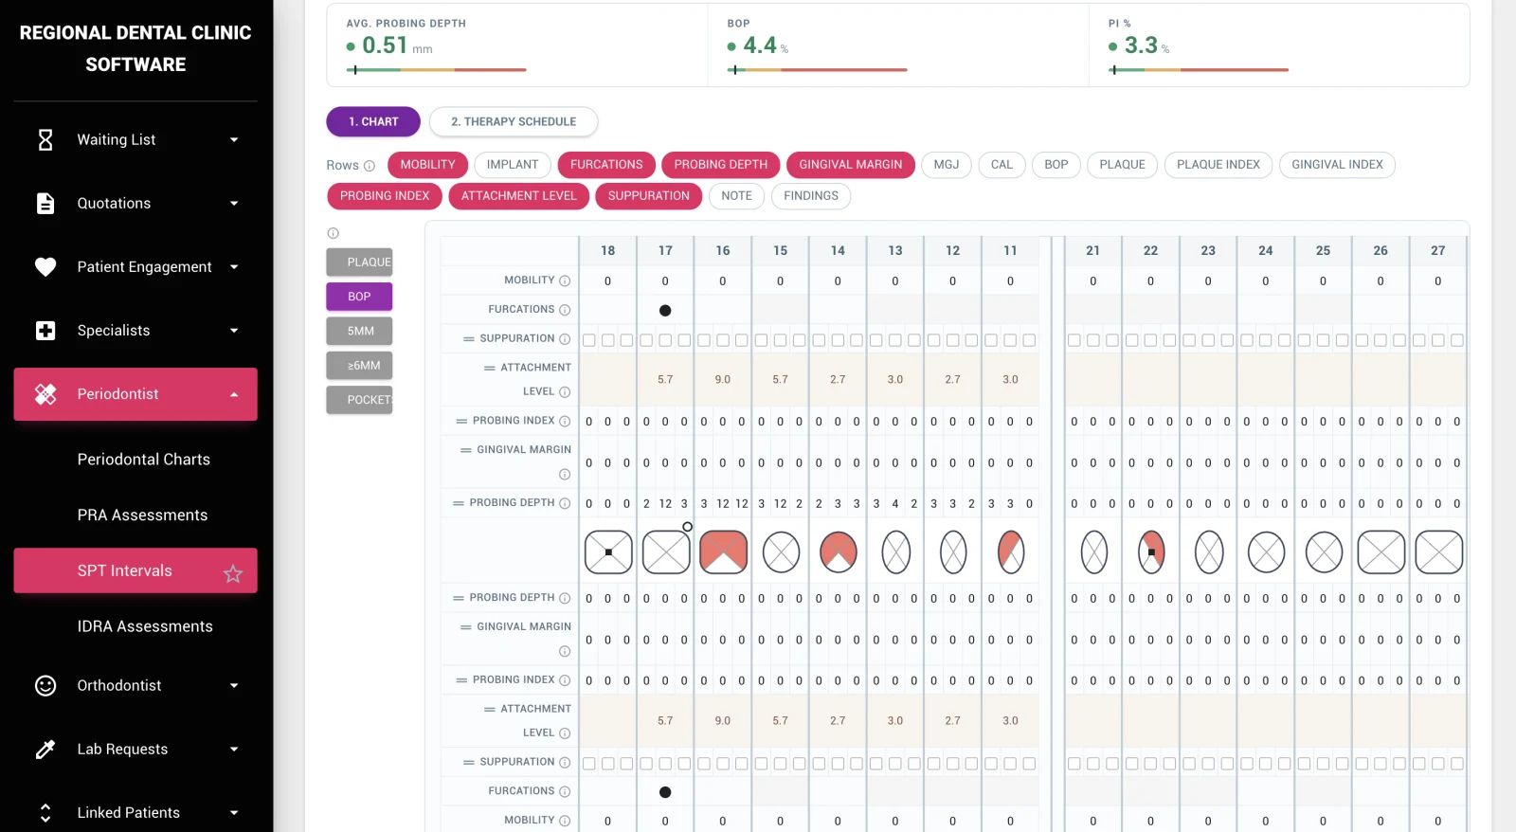Select tooth 22 diagram icon
1516x832 pixels.
[1151, 552]
